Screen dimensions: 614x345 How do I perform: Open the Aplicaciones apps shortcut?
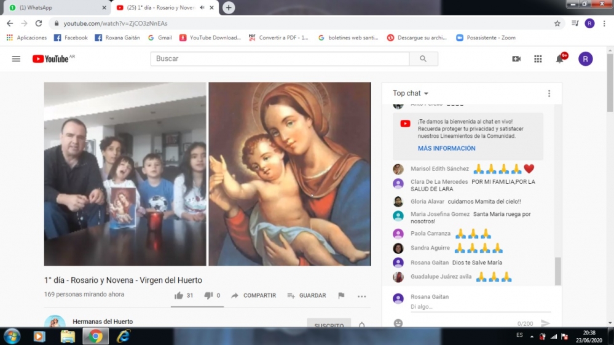26,38
